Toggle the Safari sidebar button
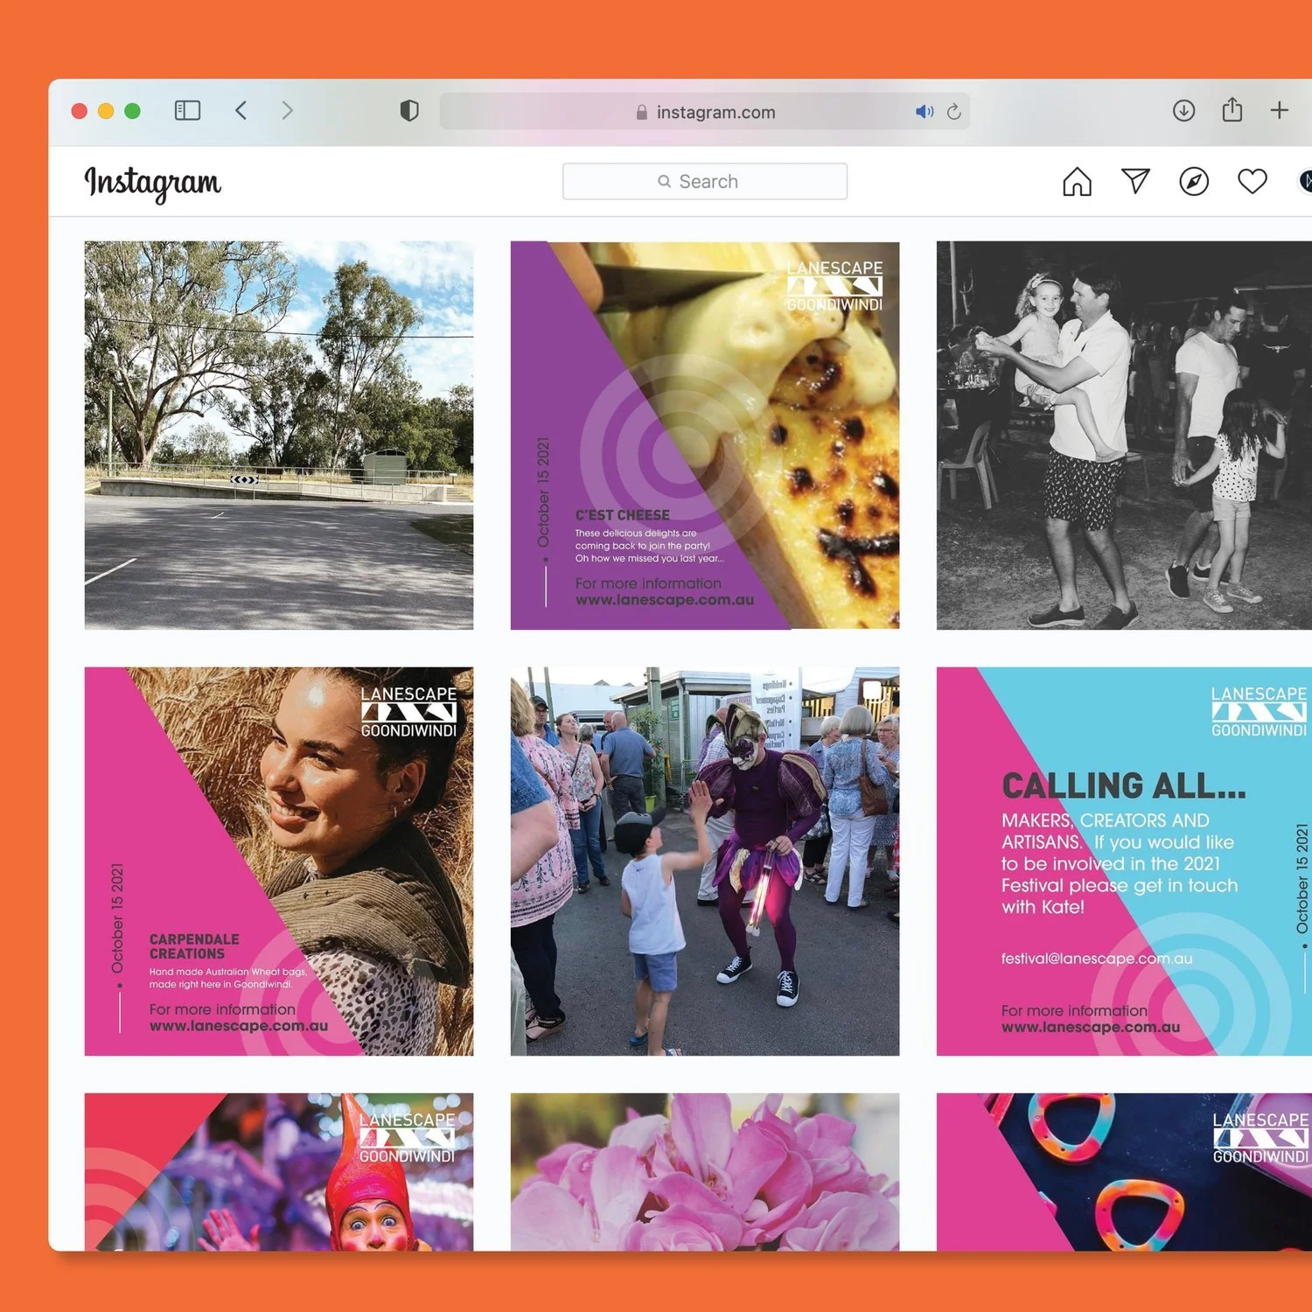 coord(187,110)
